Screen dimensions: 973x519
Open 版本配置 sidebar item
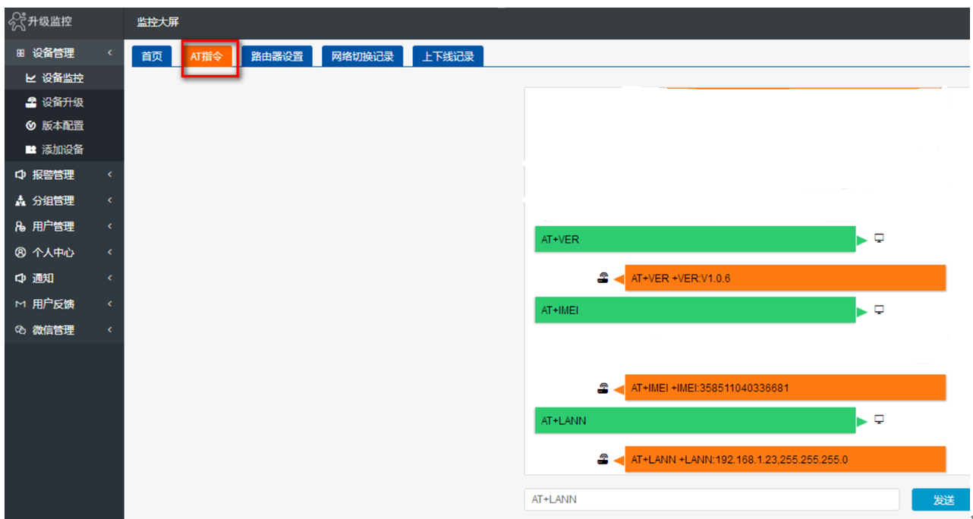tap(62, 126)
